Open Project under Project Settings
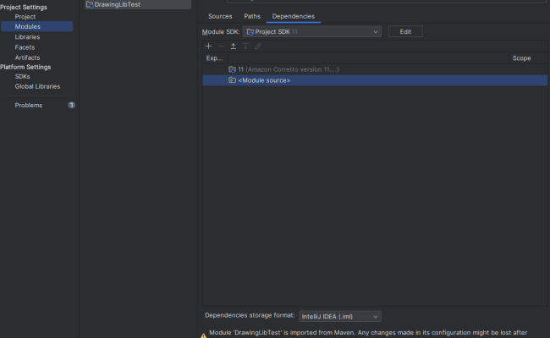This screenshot has width=550, height=338. pos(25,16)
